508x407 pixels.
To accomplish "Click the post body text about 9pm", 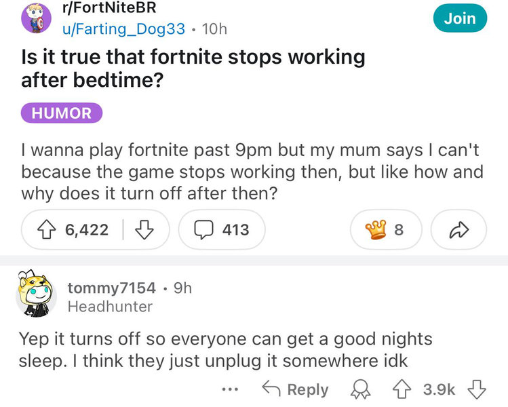I will click(251, 171).
